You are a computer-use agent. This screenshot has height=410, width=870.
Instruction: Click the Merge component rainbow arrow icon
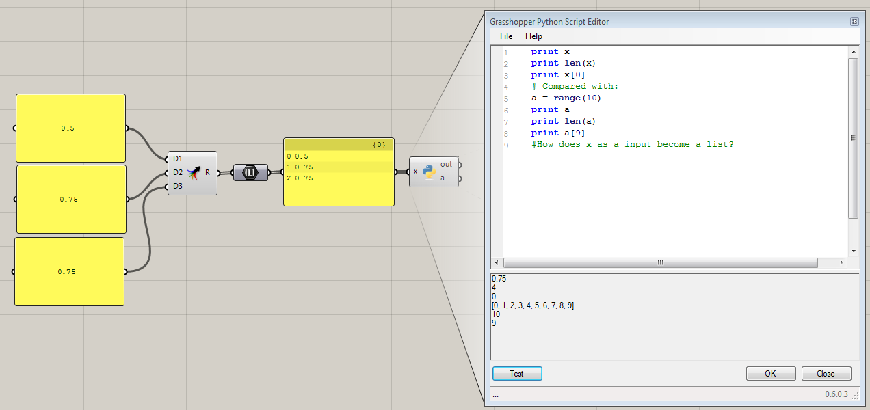click(194, 173)
